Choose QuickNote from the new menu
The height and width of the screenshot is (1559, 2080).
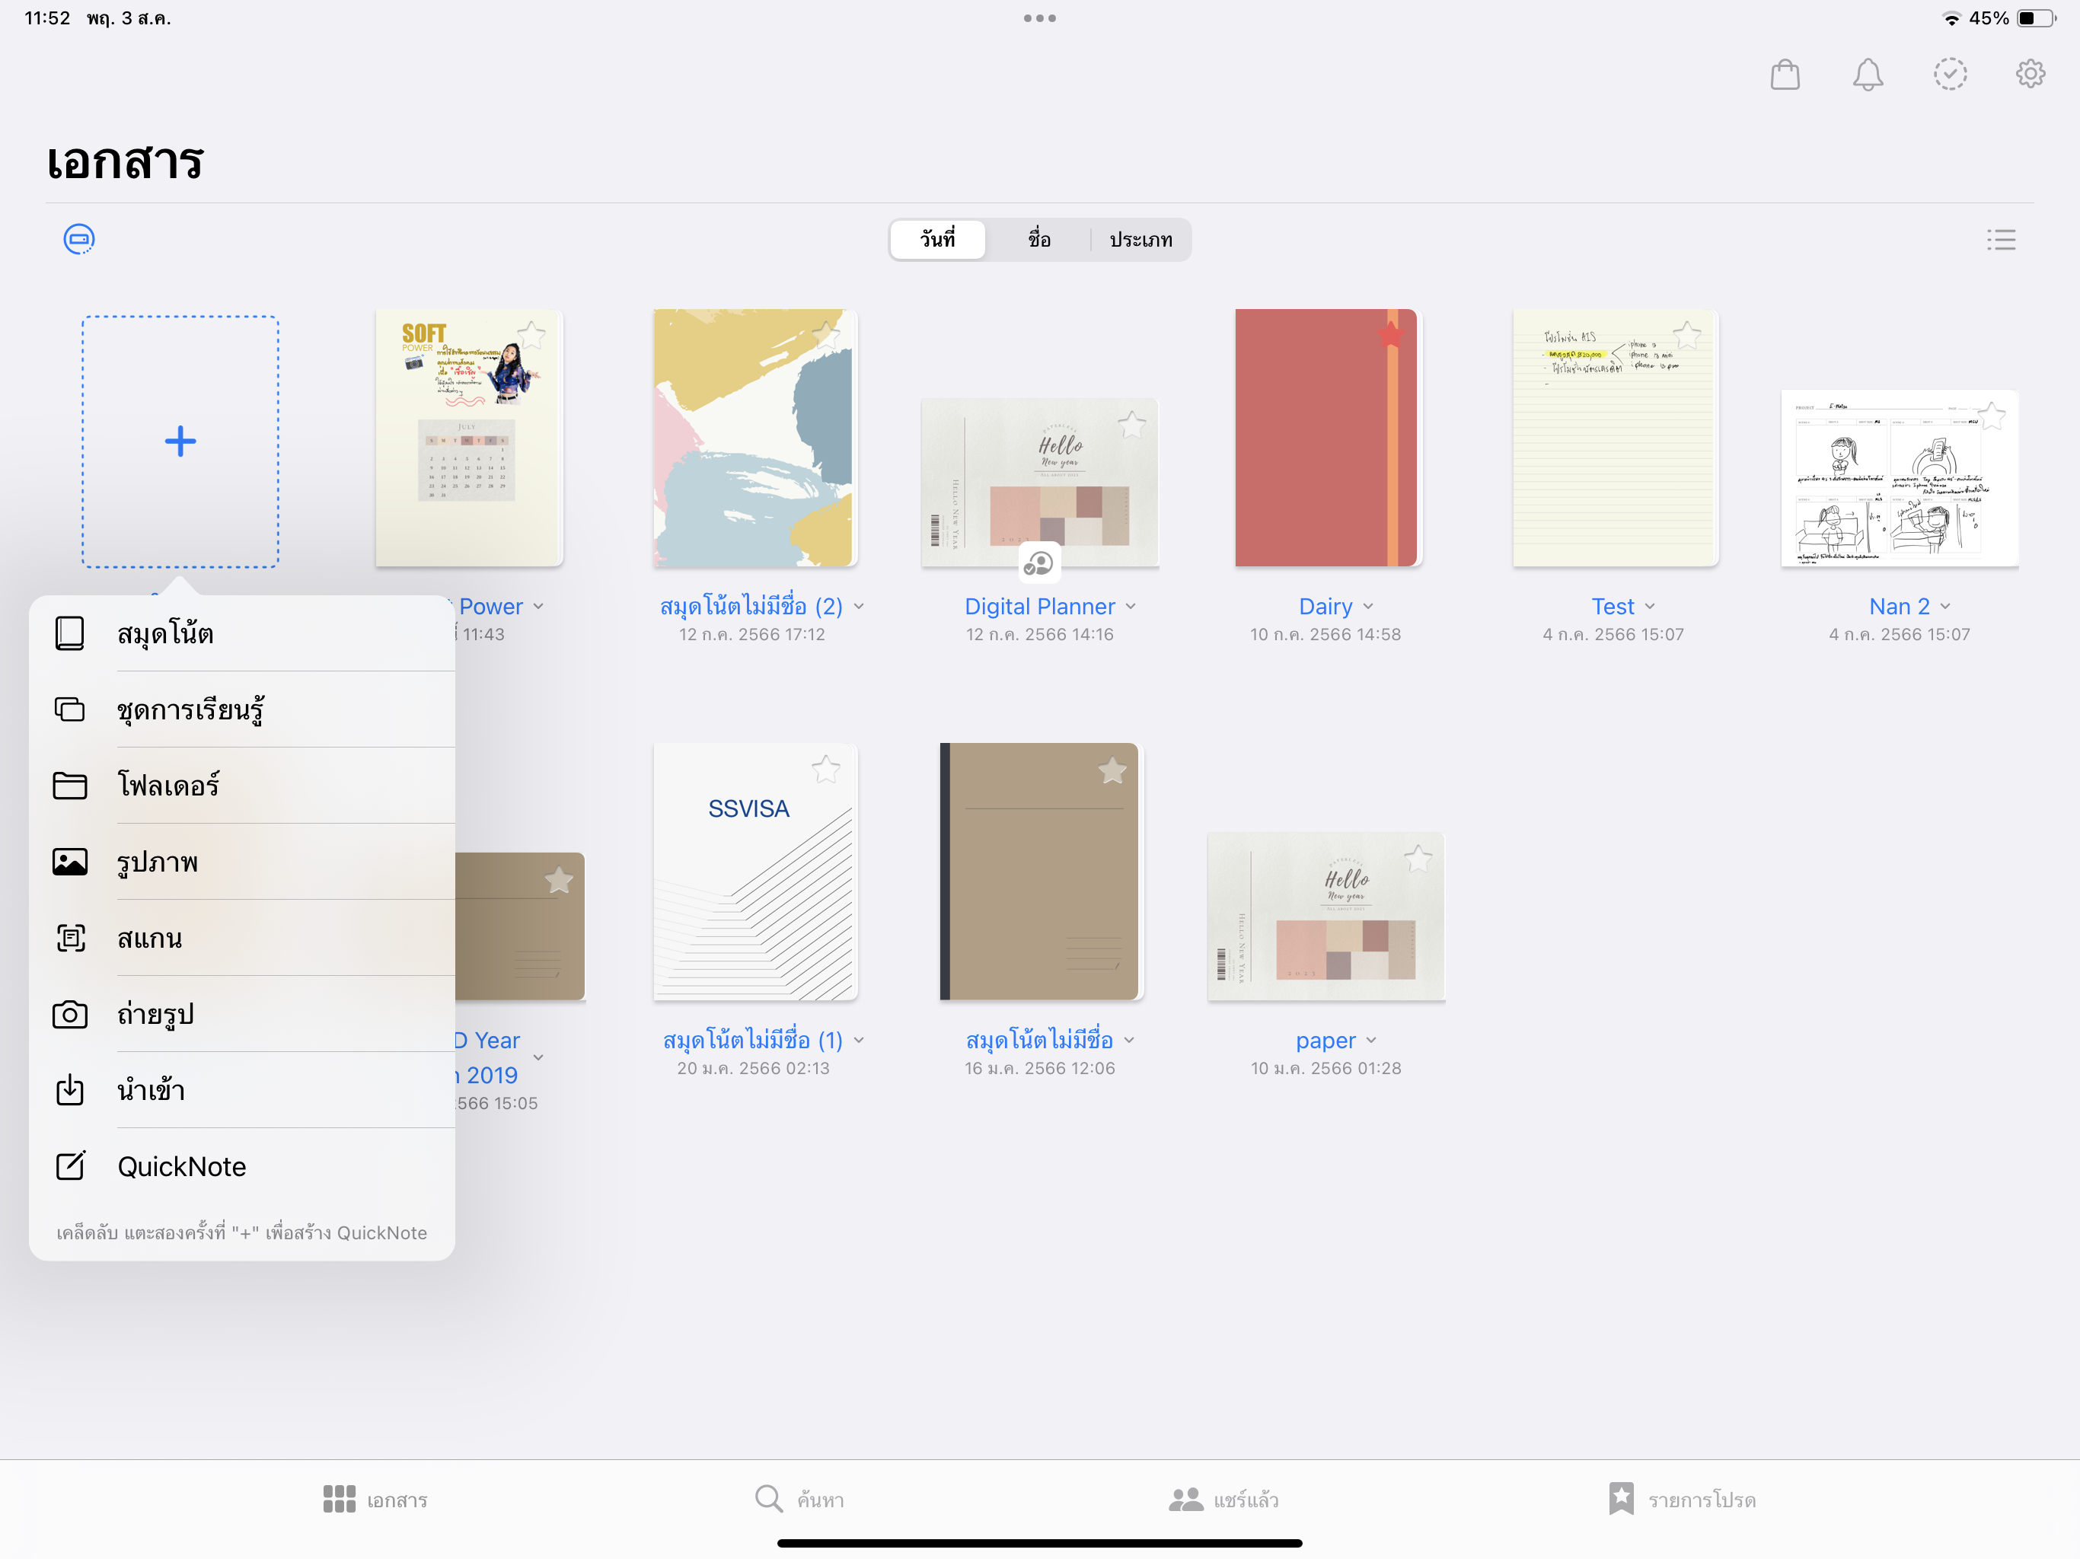[181, 1166]
